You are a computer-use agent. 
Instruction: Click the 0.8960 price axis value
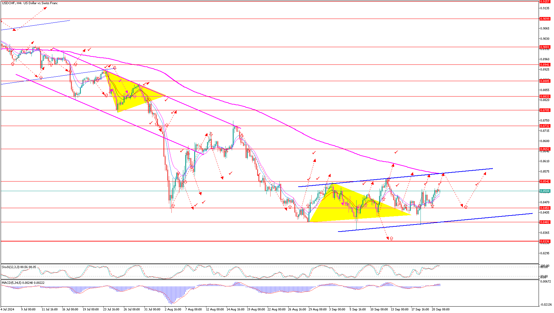(x=545, y=59)
